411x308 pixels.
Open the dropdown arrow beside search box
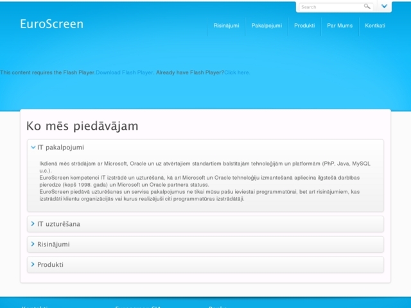click(384, 6)
